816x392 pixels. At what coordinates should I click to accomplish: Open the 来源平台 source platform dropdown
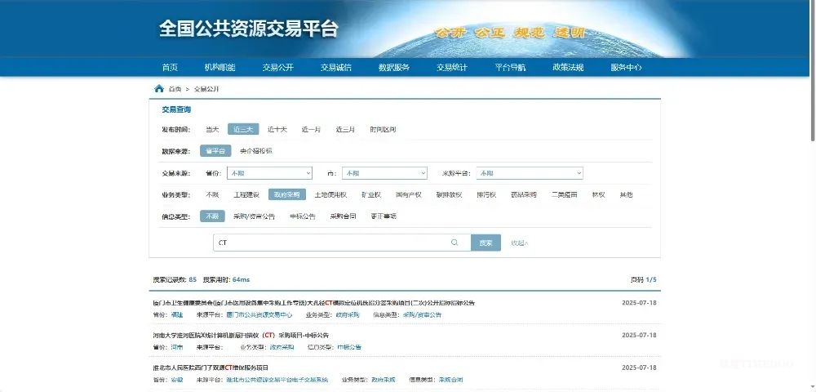click(x=530, y=173)
